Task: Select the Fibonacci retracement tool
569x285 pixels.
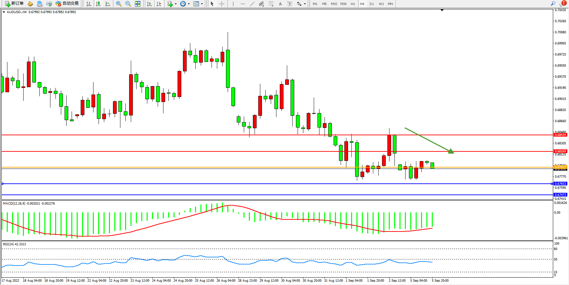Action: click(x=271, y=4)
